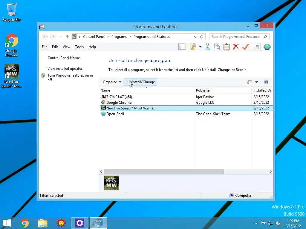
Task: Click the Action Center flag tray icon
Action: 263,223
